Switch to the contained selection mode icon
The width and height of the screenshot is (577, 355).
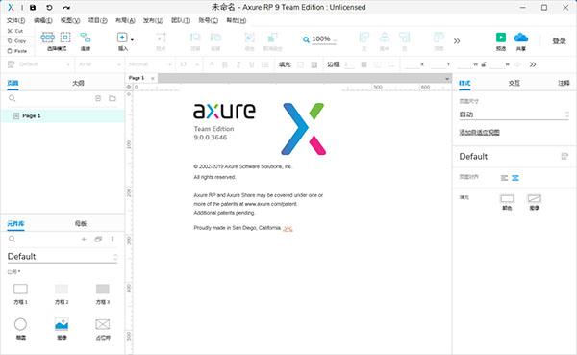[65, 38]
